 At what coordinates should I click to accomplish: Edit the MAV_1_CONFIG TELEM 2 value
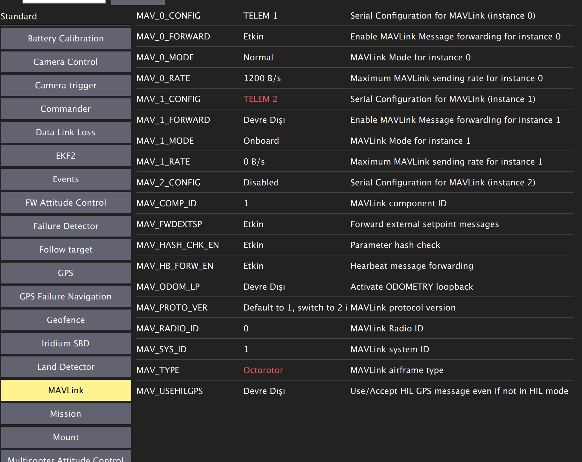(x=260, y=99)
